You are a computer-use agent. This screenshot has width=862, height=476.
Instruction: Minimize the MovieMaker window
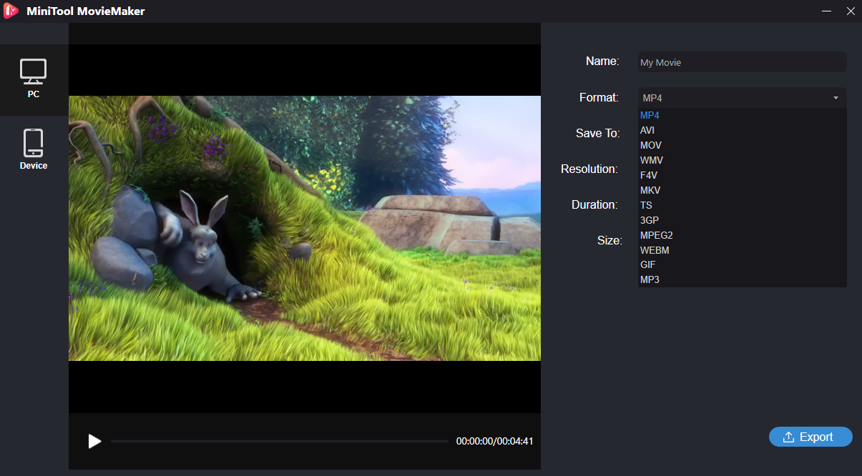[827, 11]
